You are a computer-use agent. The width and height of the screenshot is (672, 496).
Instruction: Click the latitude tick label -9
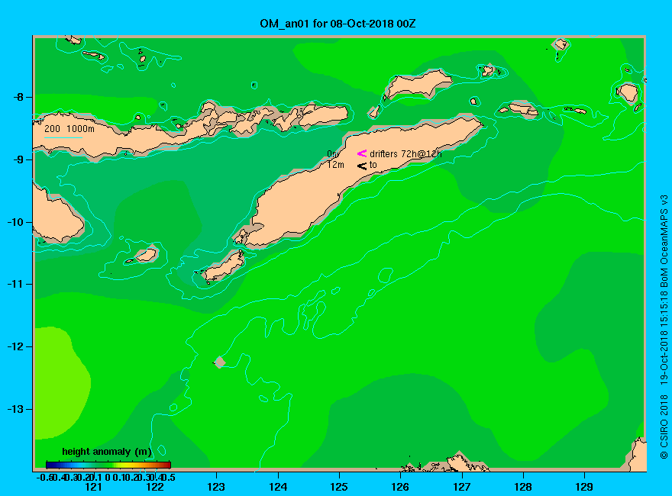[18, 159]
